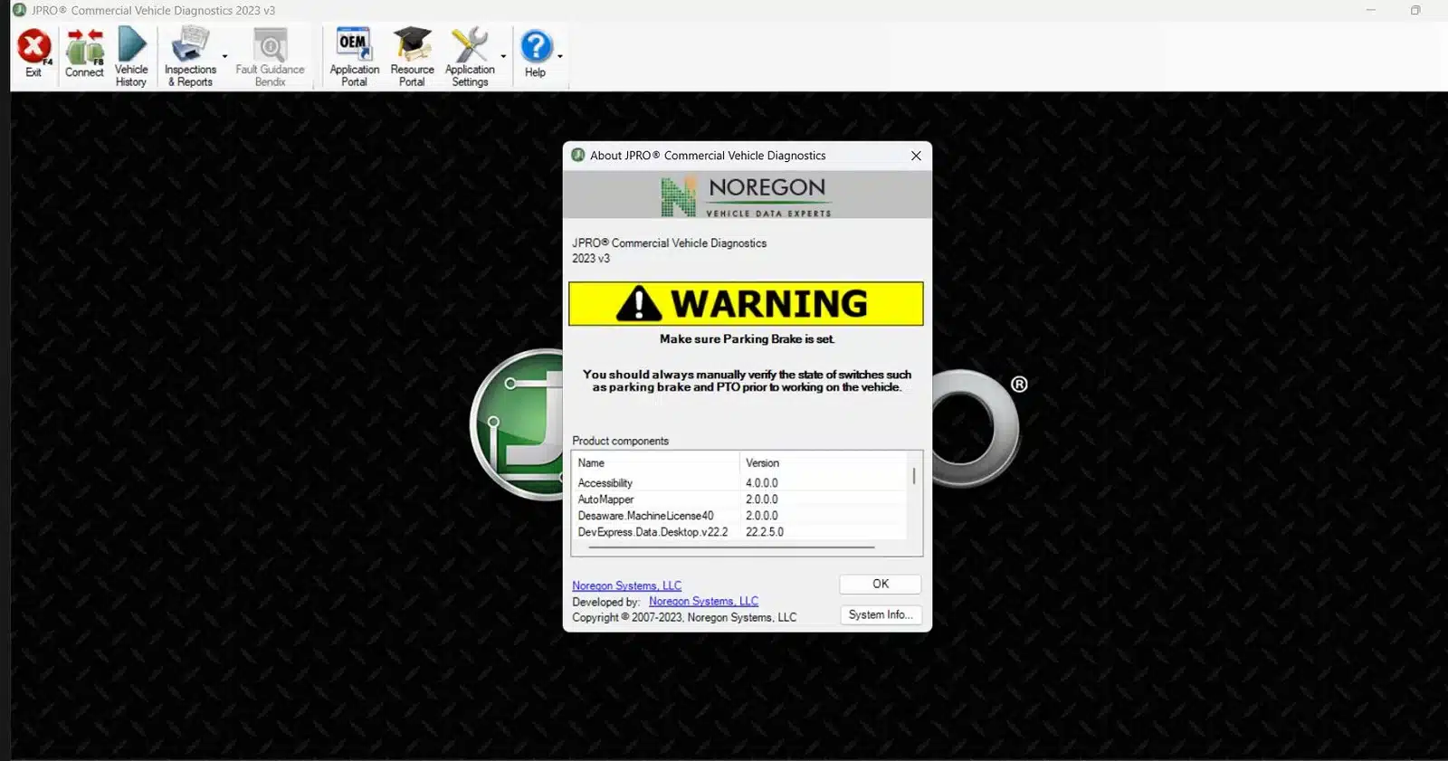This screenshot has height=761, width=1448.
Task: Click the JPRO icon in About dialog title
Action: [577, 156]
